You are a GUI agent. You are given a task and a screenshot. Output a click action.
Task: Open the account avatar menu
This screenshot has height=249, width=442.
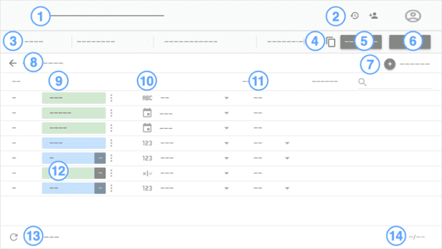coord(413,16)
